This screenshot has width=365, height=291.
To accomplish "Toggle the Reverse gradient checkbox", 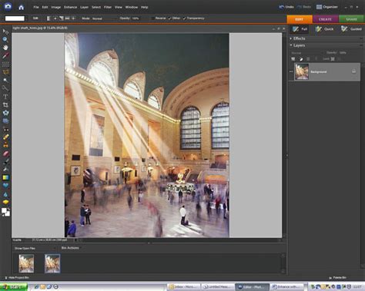I will [x=152, y=18].
